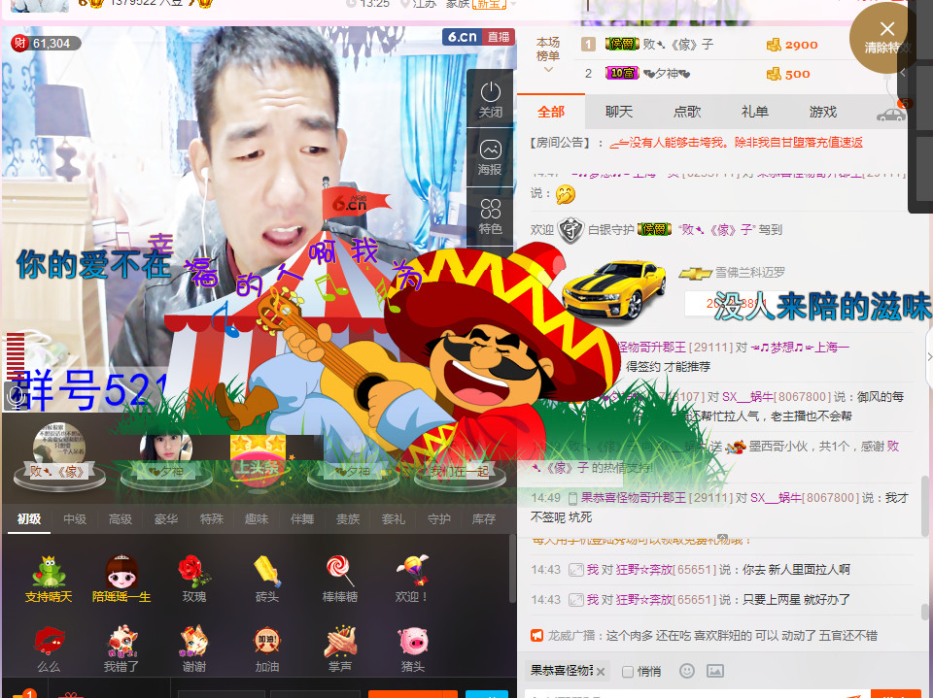Click the gift panel vertical scrollbar
This screenshot has height=698, width=933.
[x=513, y=563]
